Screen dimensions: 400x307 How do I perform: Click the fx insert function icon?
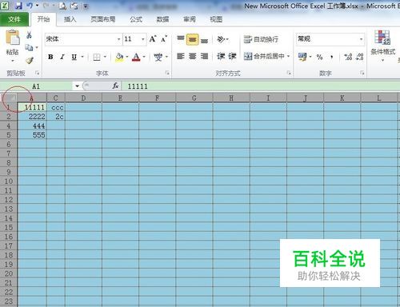(115, 86)
